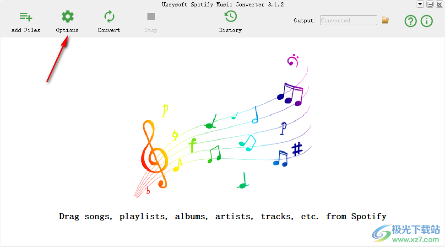Show about info with the i icon

(x=427, y=21)
